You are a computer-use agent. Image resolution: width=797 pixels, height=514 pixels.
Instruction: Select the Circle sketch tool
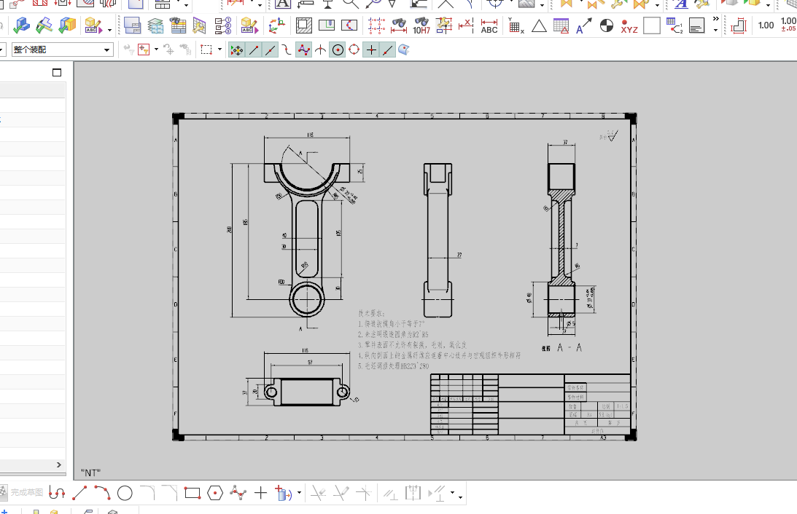125,493
